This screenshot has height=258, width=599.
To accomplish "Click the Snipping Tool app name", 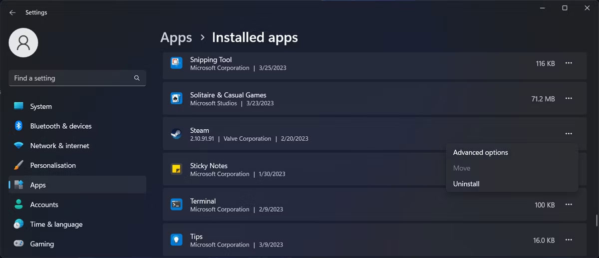I will click(211, 60).
